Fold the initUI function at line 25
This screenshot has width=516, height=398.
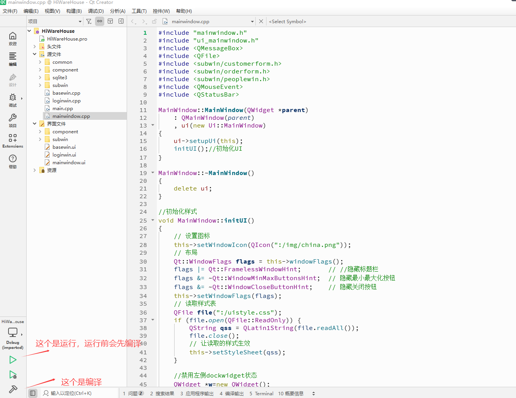(x=153, y=220)
